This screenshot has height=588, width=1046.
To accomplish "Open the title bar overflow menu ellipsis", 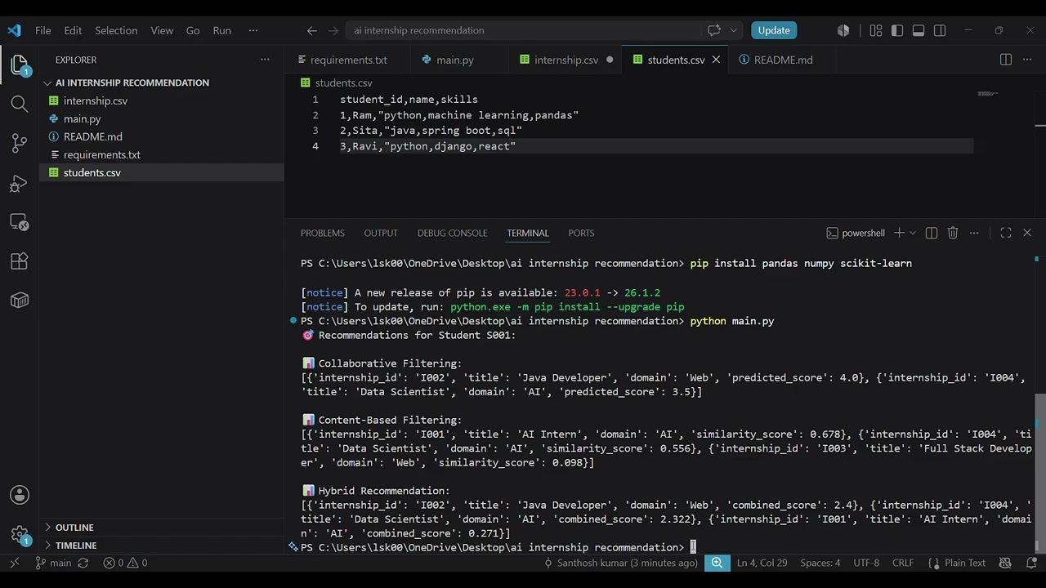I will 253,30.
